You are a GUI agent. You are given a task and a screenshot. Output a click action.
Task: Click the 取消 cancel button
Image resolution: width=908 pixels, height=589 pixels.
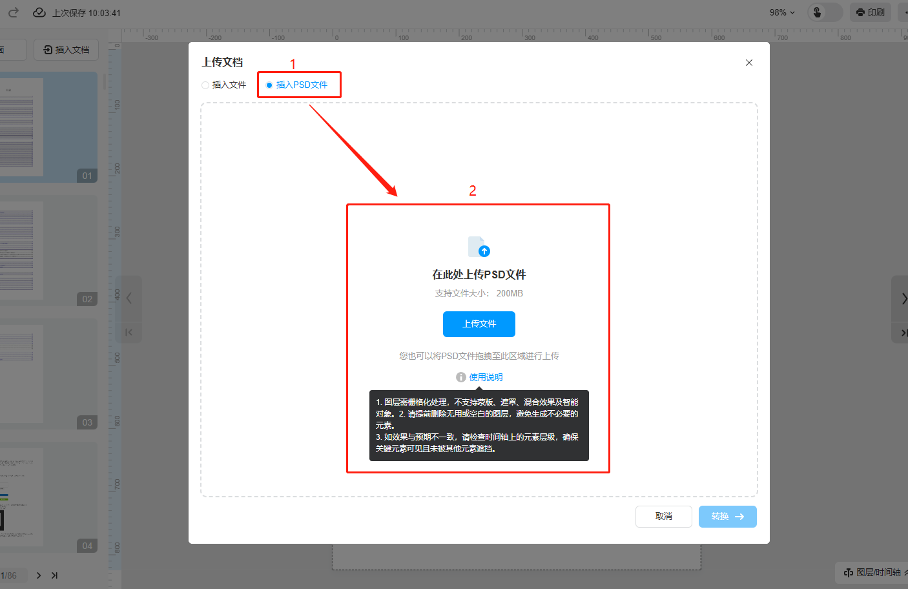pyautogui.click(x=663, y=517)
